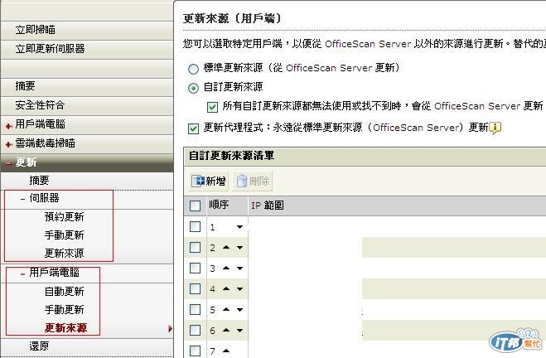This screenshot has height=358, width=546.
Task: Check the checkbox for row 2
Action: pyautogui.click(x=195, y=247)
